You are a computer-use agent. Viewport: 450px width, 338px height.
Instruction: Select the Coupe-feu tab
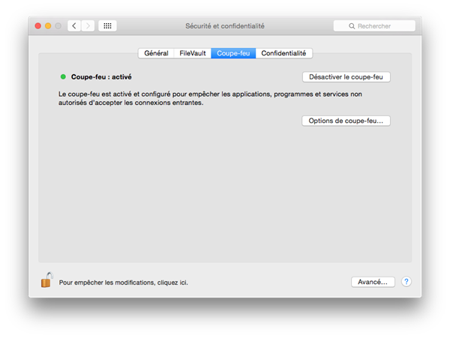pyautogui.click(x=233, y=53)
